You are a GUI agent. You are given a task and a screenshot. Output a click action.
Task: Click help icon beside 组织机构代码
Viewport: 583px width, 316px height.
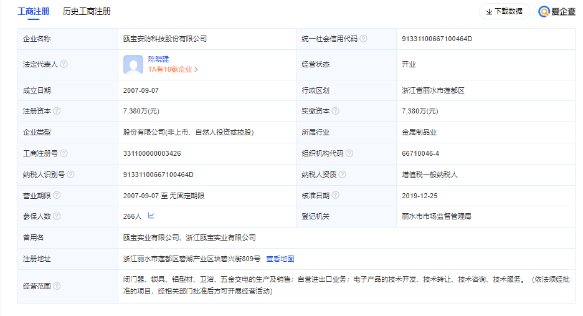click(x=349, y=153)
